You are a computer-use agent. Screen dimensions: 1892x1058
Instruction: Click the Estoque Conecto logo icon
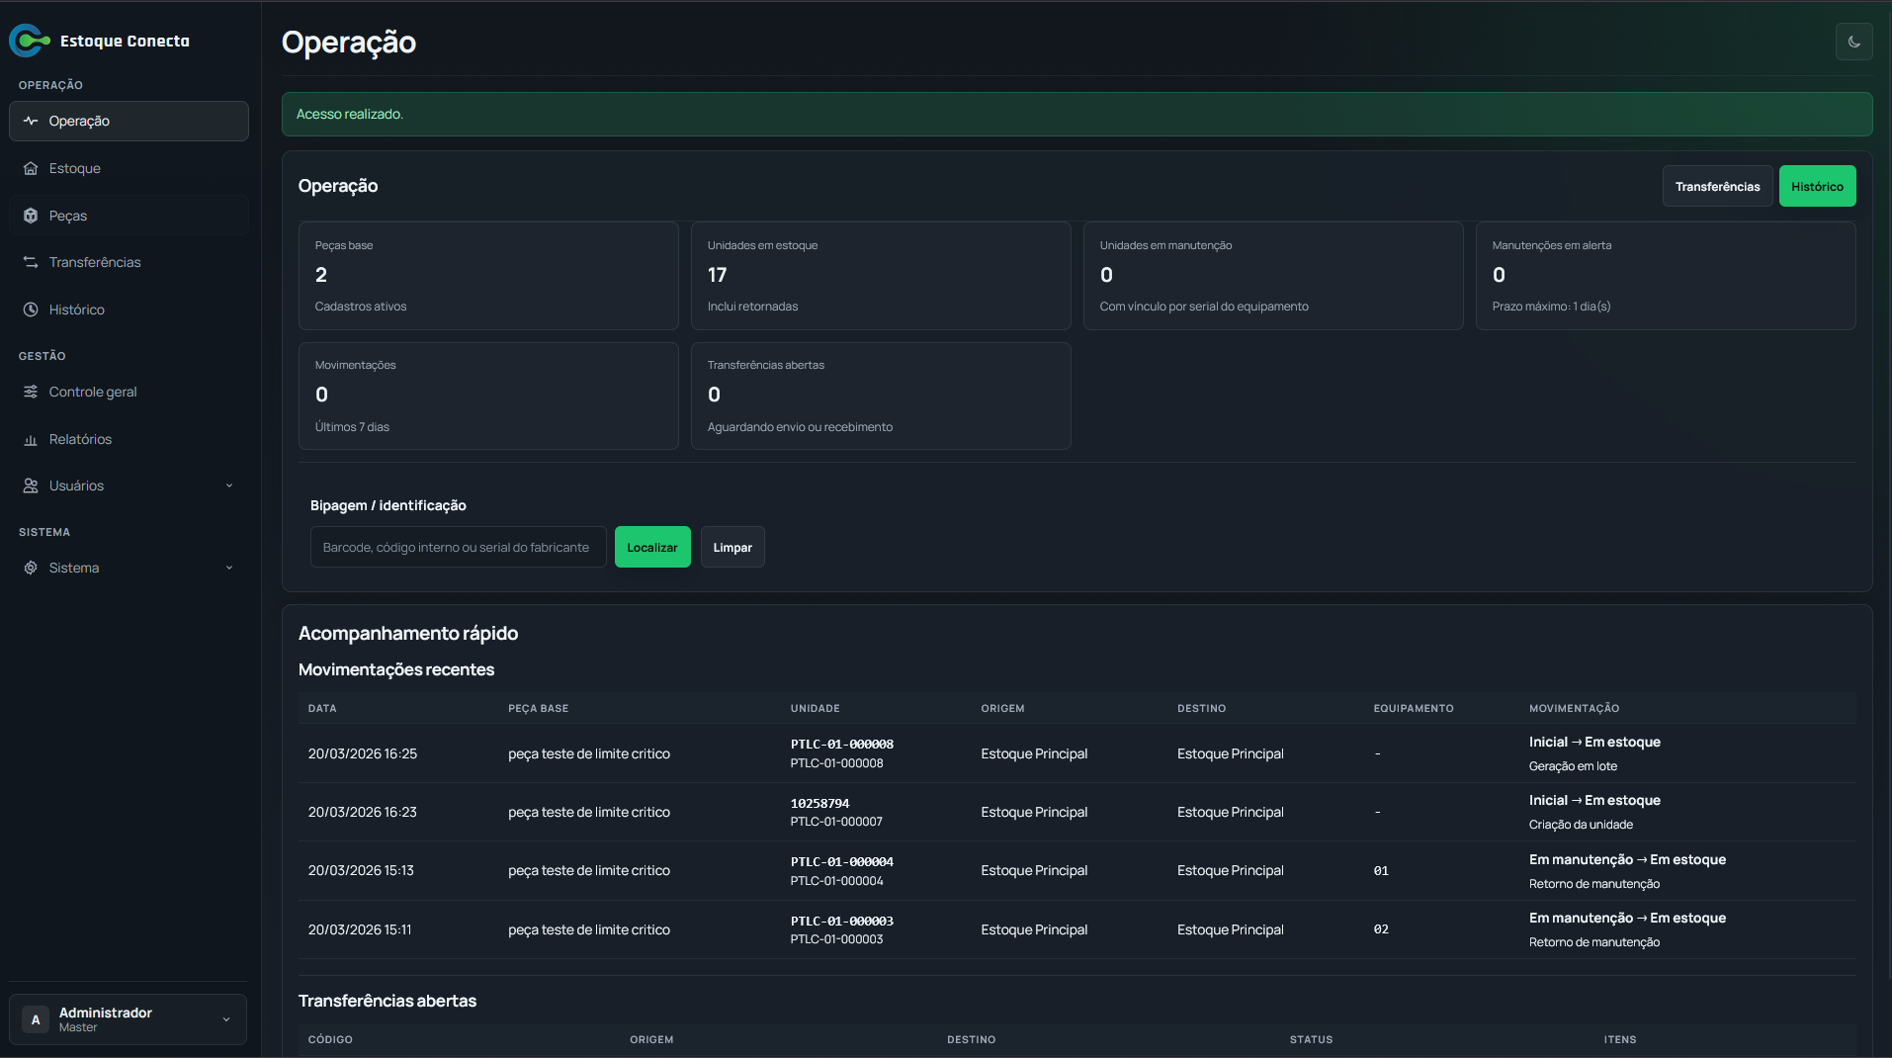pos(29,41)
